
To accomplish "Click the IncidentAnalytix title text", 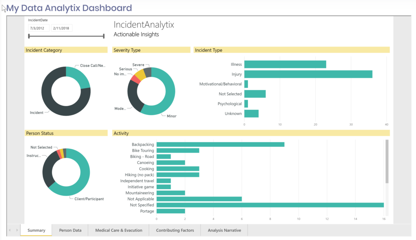I will pyautogui.click(x=144, y=24).
